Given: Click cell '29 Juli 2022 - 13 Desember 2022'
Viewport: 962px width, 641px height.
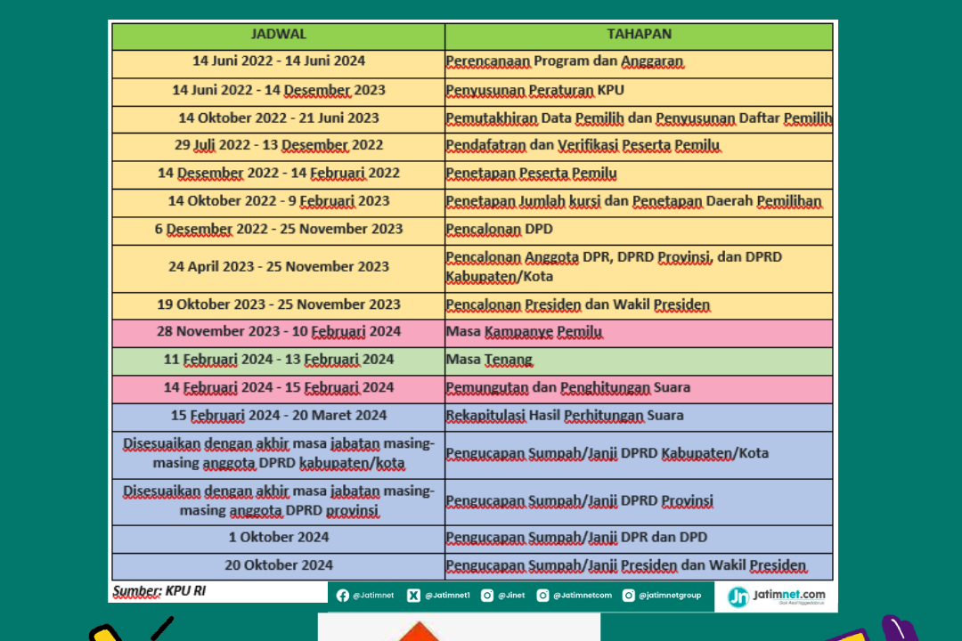Looking at the screenshot, I should [x=279, y=147].
